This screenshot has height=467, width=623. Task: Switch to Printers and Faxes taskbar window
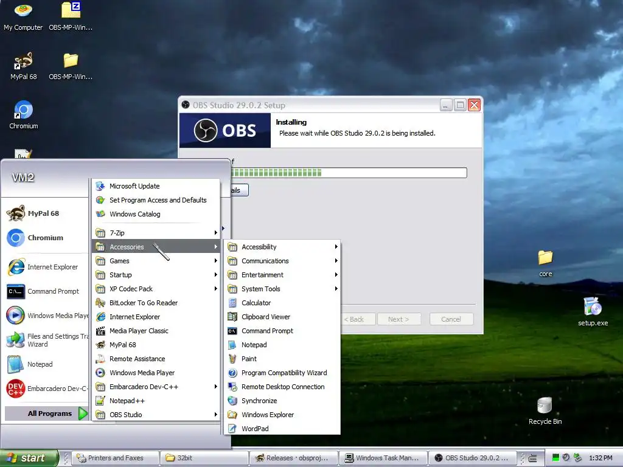(116, 458)
